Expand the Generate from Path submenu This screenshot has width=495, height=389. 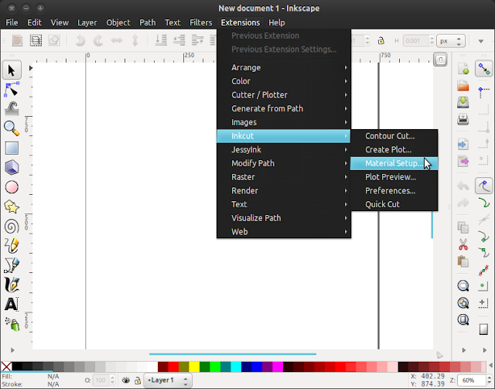[284, 108]
